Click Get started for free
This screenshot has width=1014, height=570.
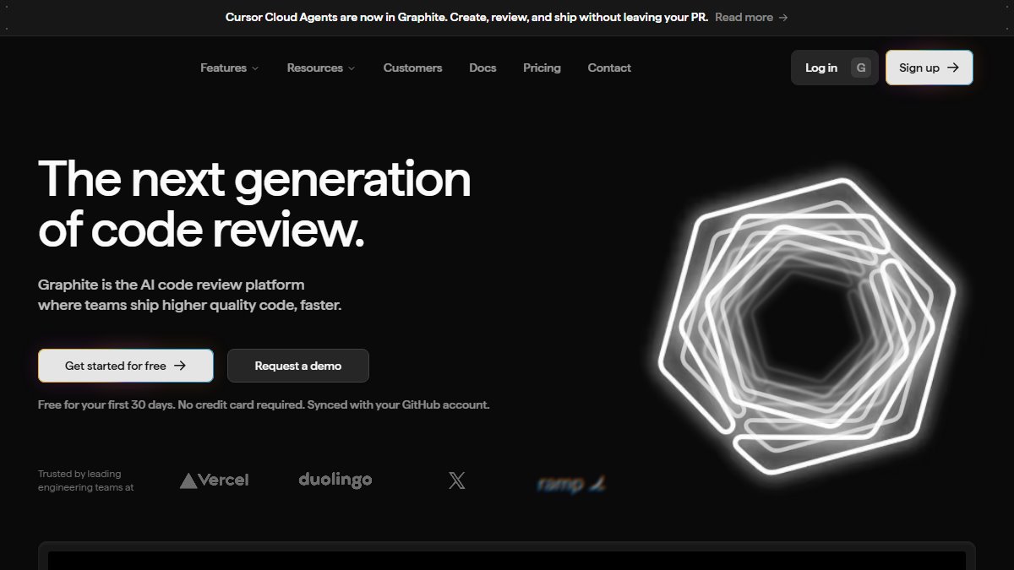[x=125, y=366]
